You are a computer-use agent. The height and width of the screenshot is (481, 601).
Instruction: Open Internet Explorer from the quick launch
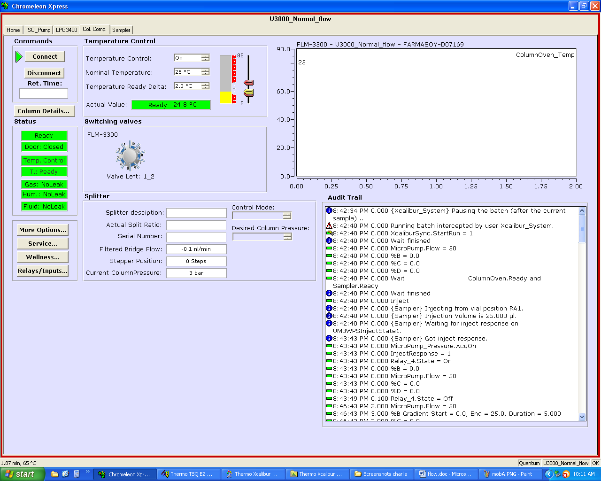(65, 474)
